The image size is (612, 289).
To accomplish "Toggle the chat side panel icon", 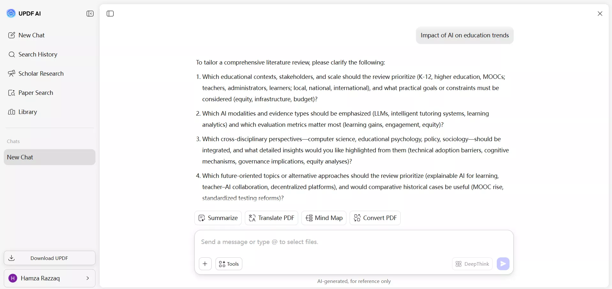I will coord(110,13).
